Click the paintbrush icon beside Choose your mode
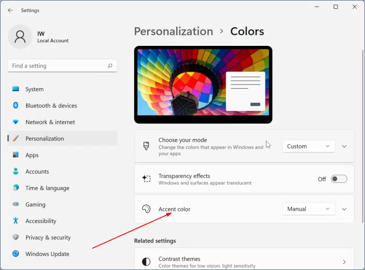 pos(146,146)
